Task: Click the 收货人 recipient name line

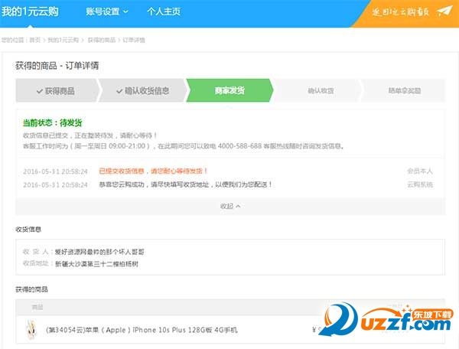Action: (83, 252)
